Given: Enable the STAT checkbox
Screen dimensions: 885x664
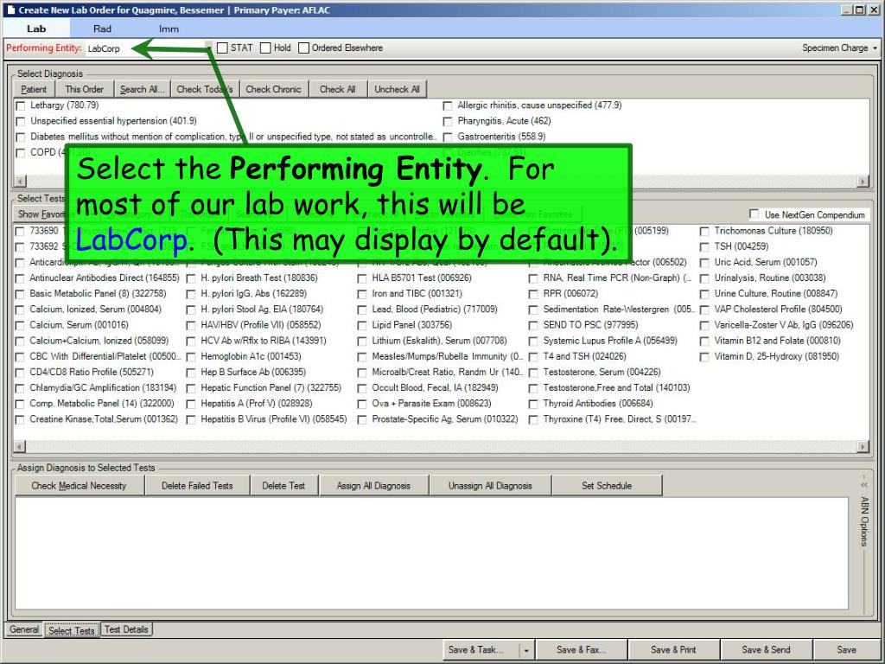Looking at the screenshot, I should coord(222,48).
